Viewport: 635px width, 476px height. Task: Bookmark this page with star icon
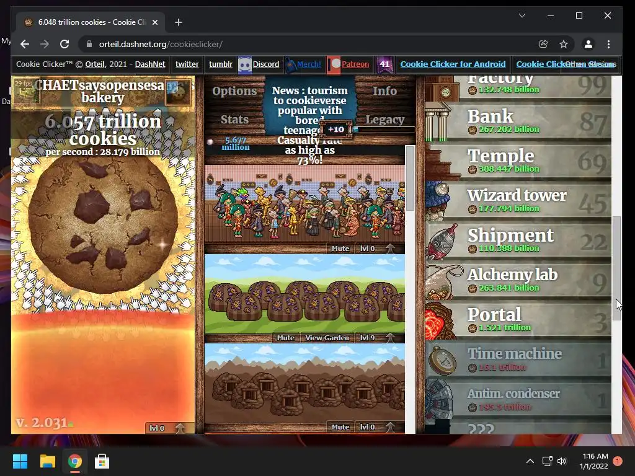click(x=563, y=44)
